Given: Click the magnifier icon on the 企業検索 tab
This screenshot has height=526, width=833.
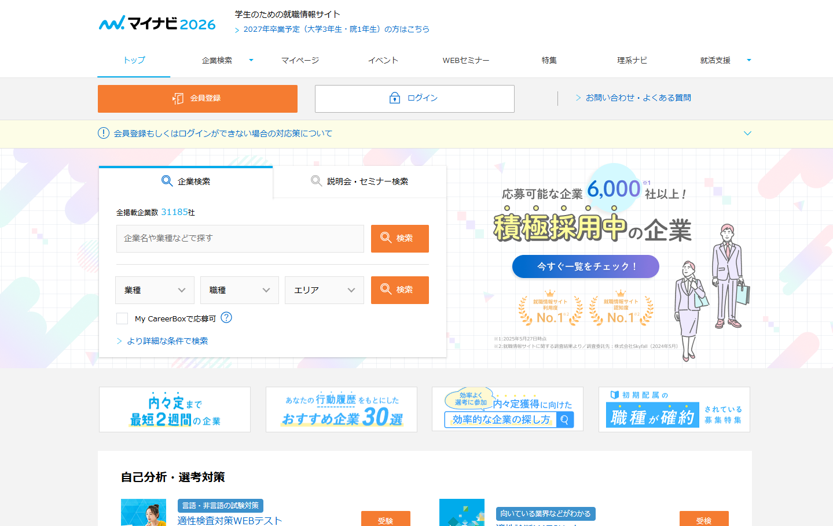Looking at the screenshot, I should [166, 181].
